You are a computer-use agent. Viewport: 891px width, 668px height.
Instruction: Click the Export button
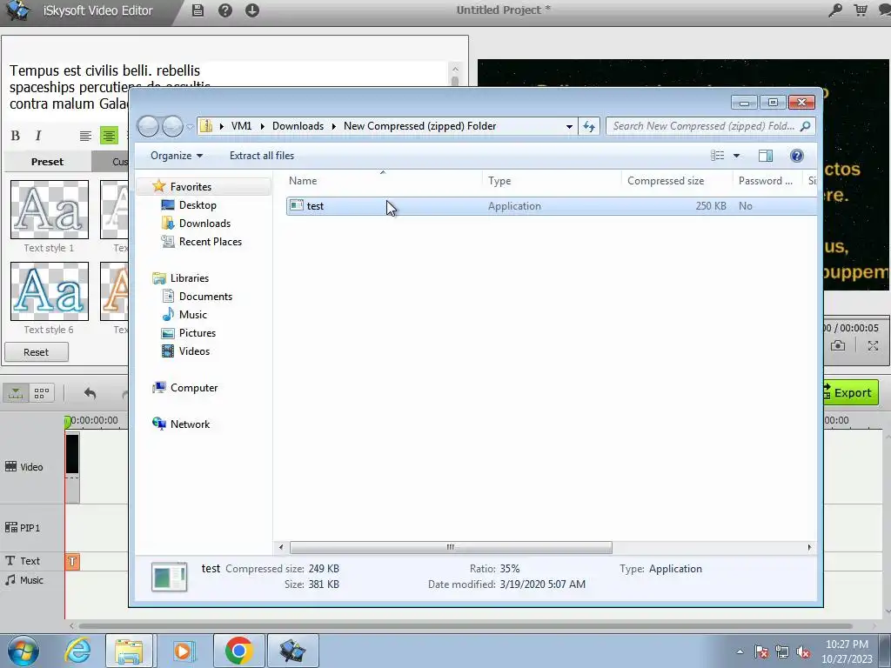coord(850,392)
